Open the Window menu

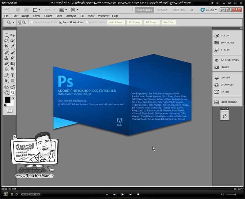[x=103, y=16]
